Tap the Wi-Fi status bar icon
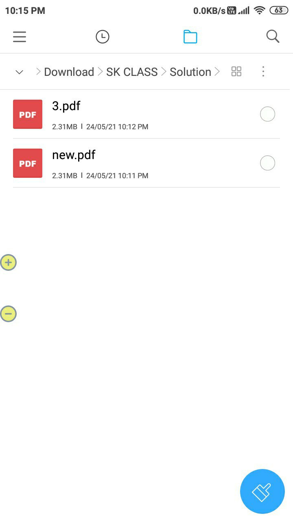This screenshot has height=522, width=293. [x=259, y=11]
